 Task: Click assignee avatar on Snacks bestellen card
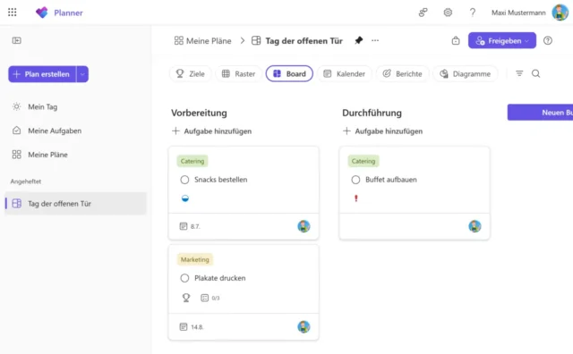[304, 226]
